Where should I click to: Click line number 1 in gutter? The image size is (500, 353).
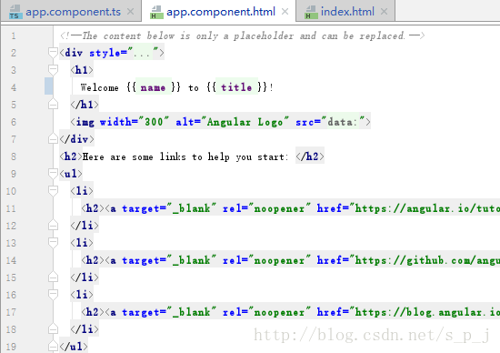coord(14,35)
